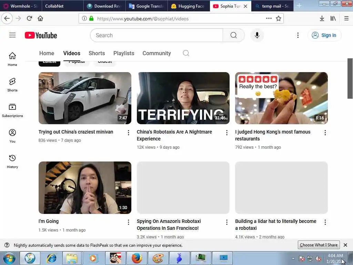Screen dimensions: 353x265
Task: Switch to the Community tab
Action: pos(157,53)
